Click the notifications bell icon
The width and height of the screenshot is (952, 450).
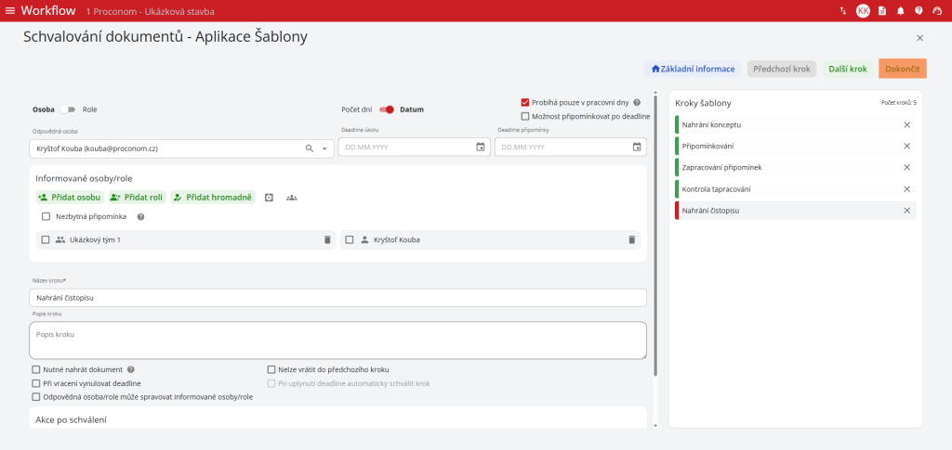coord(900,11)
